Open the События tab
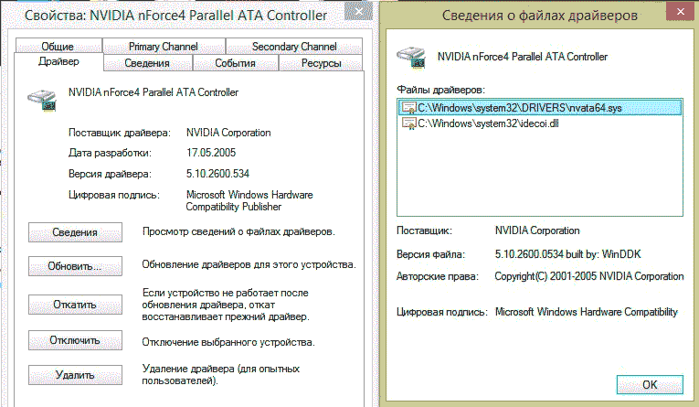 pos(236,63)
